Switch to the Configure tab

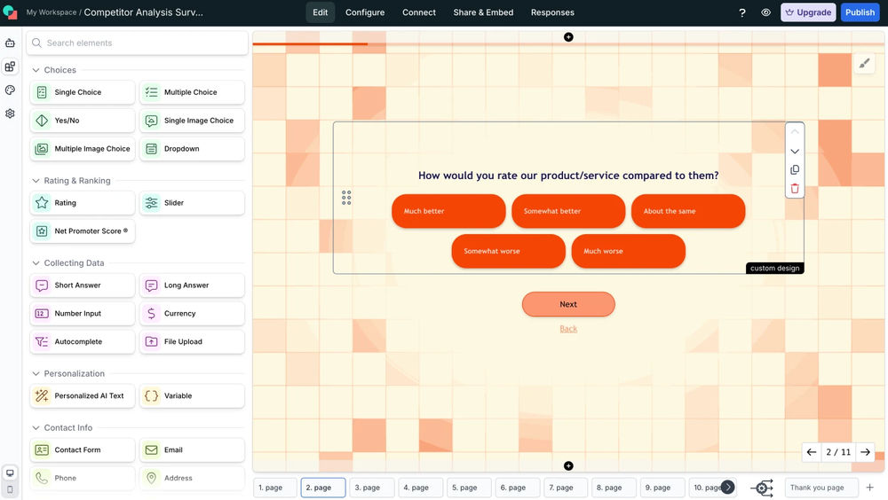pos(365,12)
